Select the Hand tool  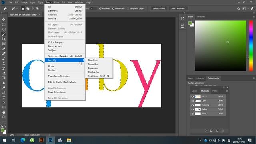click(4, 112)
